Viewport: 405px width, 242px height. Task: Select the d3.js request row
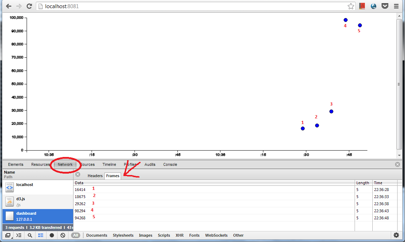click(38, 202)
